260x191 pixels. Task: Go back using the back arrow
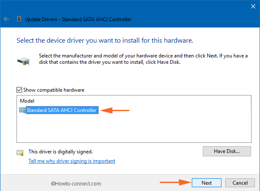(6, 19)
